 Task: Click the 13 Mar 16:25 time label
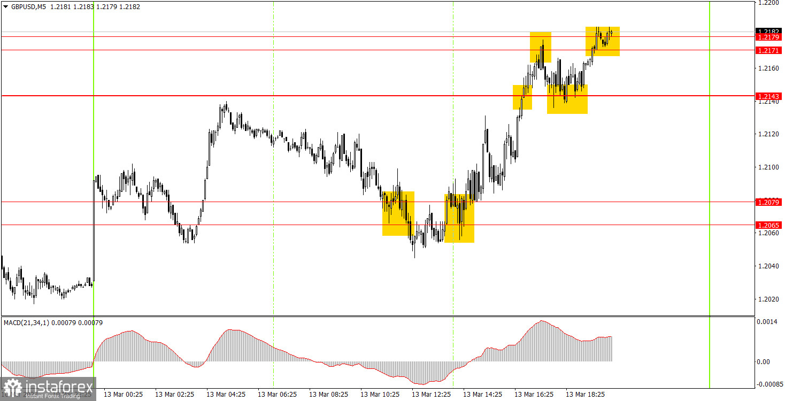pyautogui.click(x=534, y=395)
